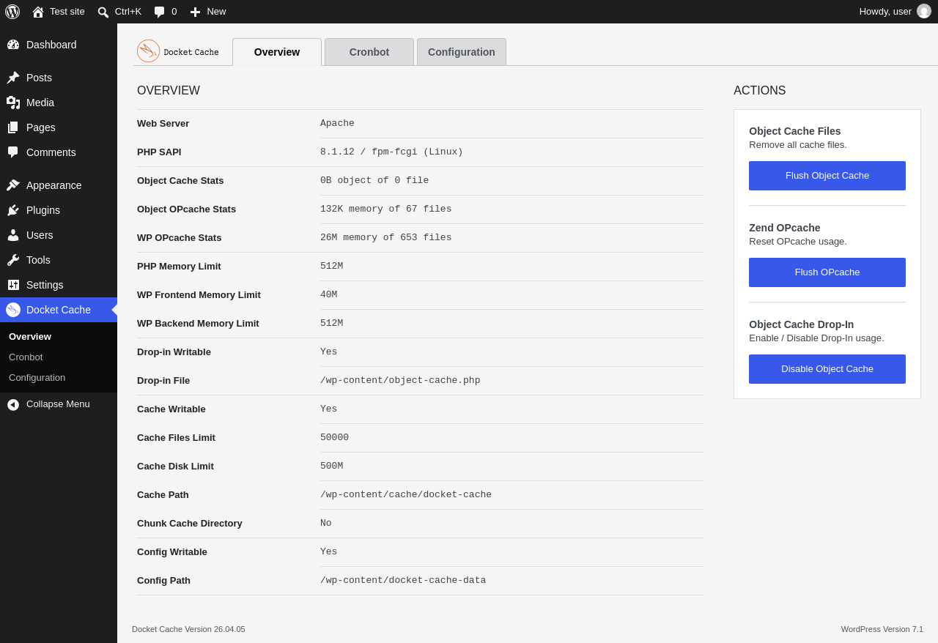Click the Docket Cache logo in header
Image resolution: width=938 pixels, height=643 pixels.
click(x=178, y=51)
